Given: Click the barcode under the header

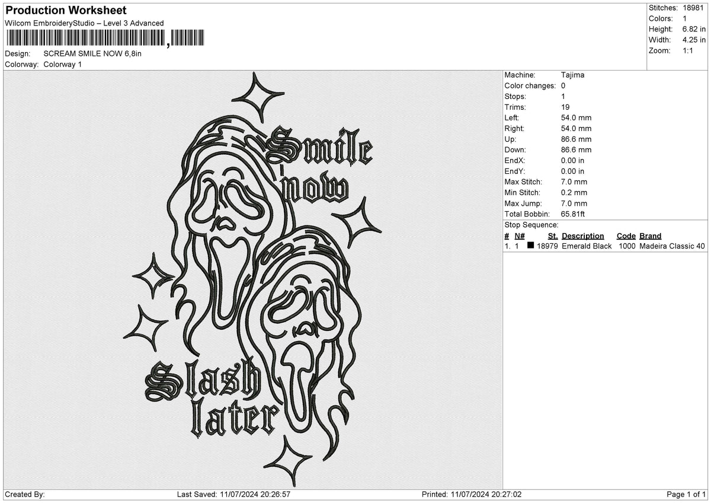Looking at the screenshot, I should pos(105,38).
